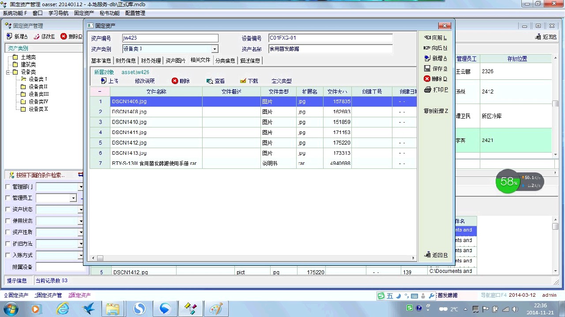Screen dimensions: 565x317
Task: Click the red 删除 icon above file list
Action: point(175,81)
